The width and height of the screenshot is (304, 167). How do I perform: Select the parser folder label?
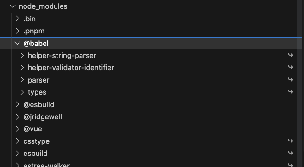tap(38, 80)
